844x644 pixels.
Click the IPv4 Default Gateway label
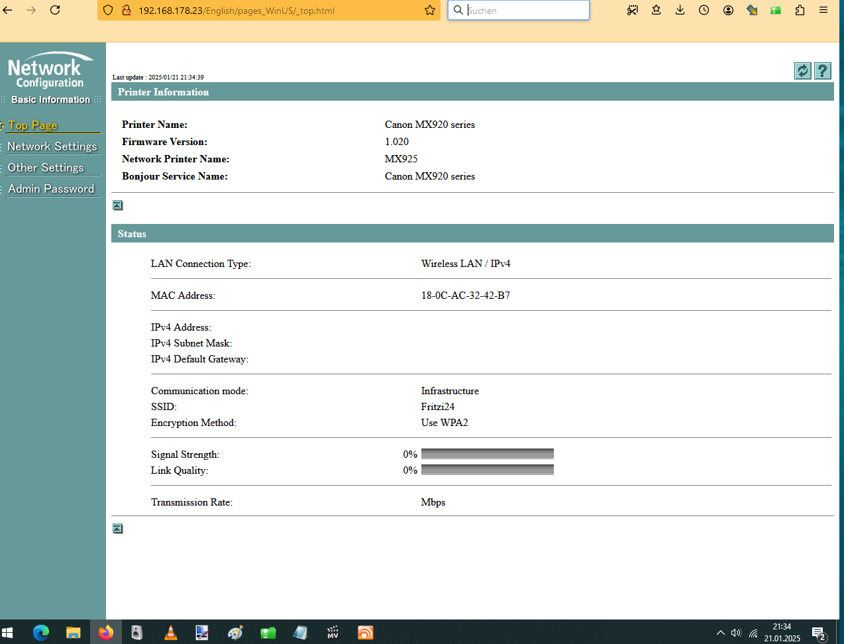pyautogui.click(x=199, y=359)
